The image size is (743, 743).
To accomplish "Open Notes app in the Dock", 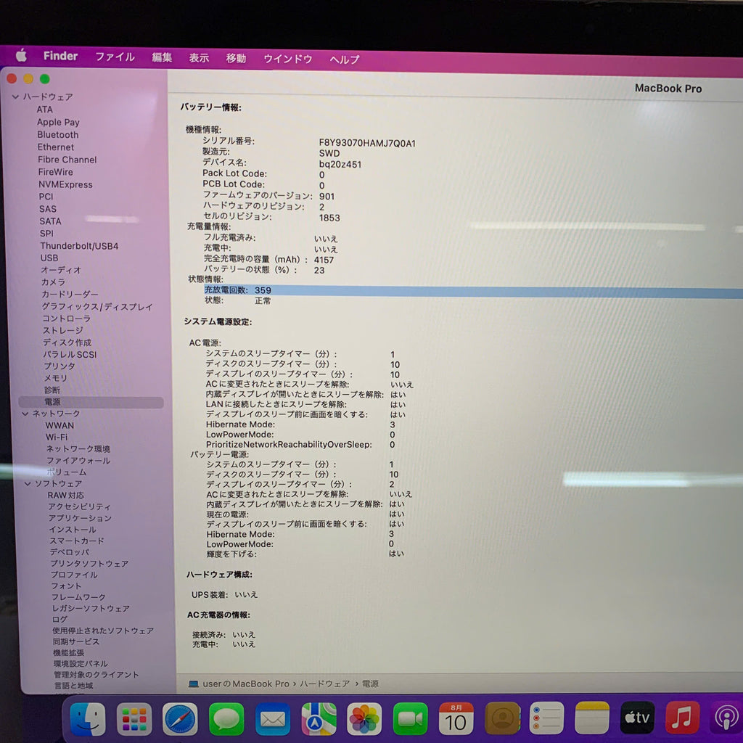I will point(592,718).
